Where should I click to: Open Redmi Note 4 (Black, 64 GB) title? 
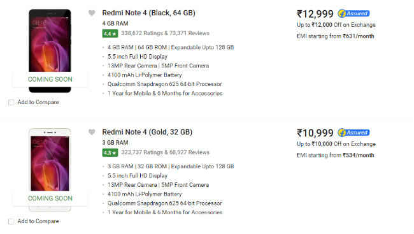[148, 13]
